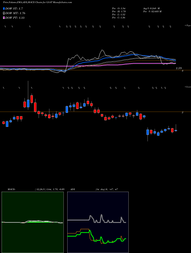Click the magenta DOW PT legend swatch
Viewport: 191px width, 253px height.
[x=4, y=18]
